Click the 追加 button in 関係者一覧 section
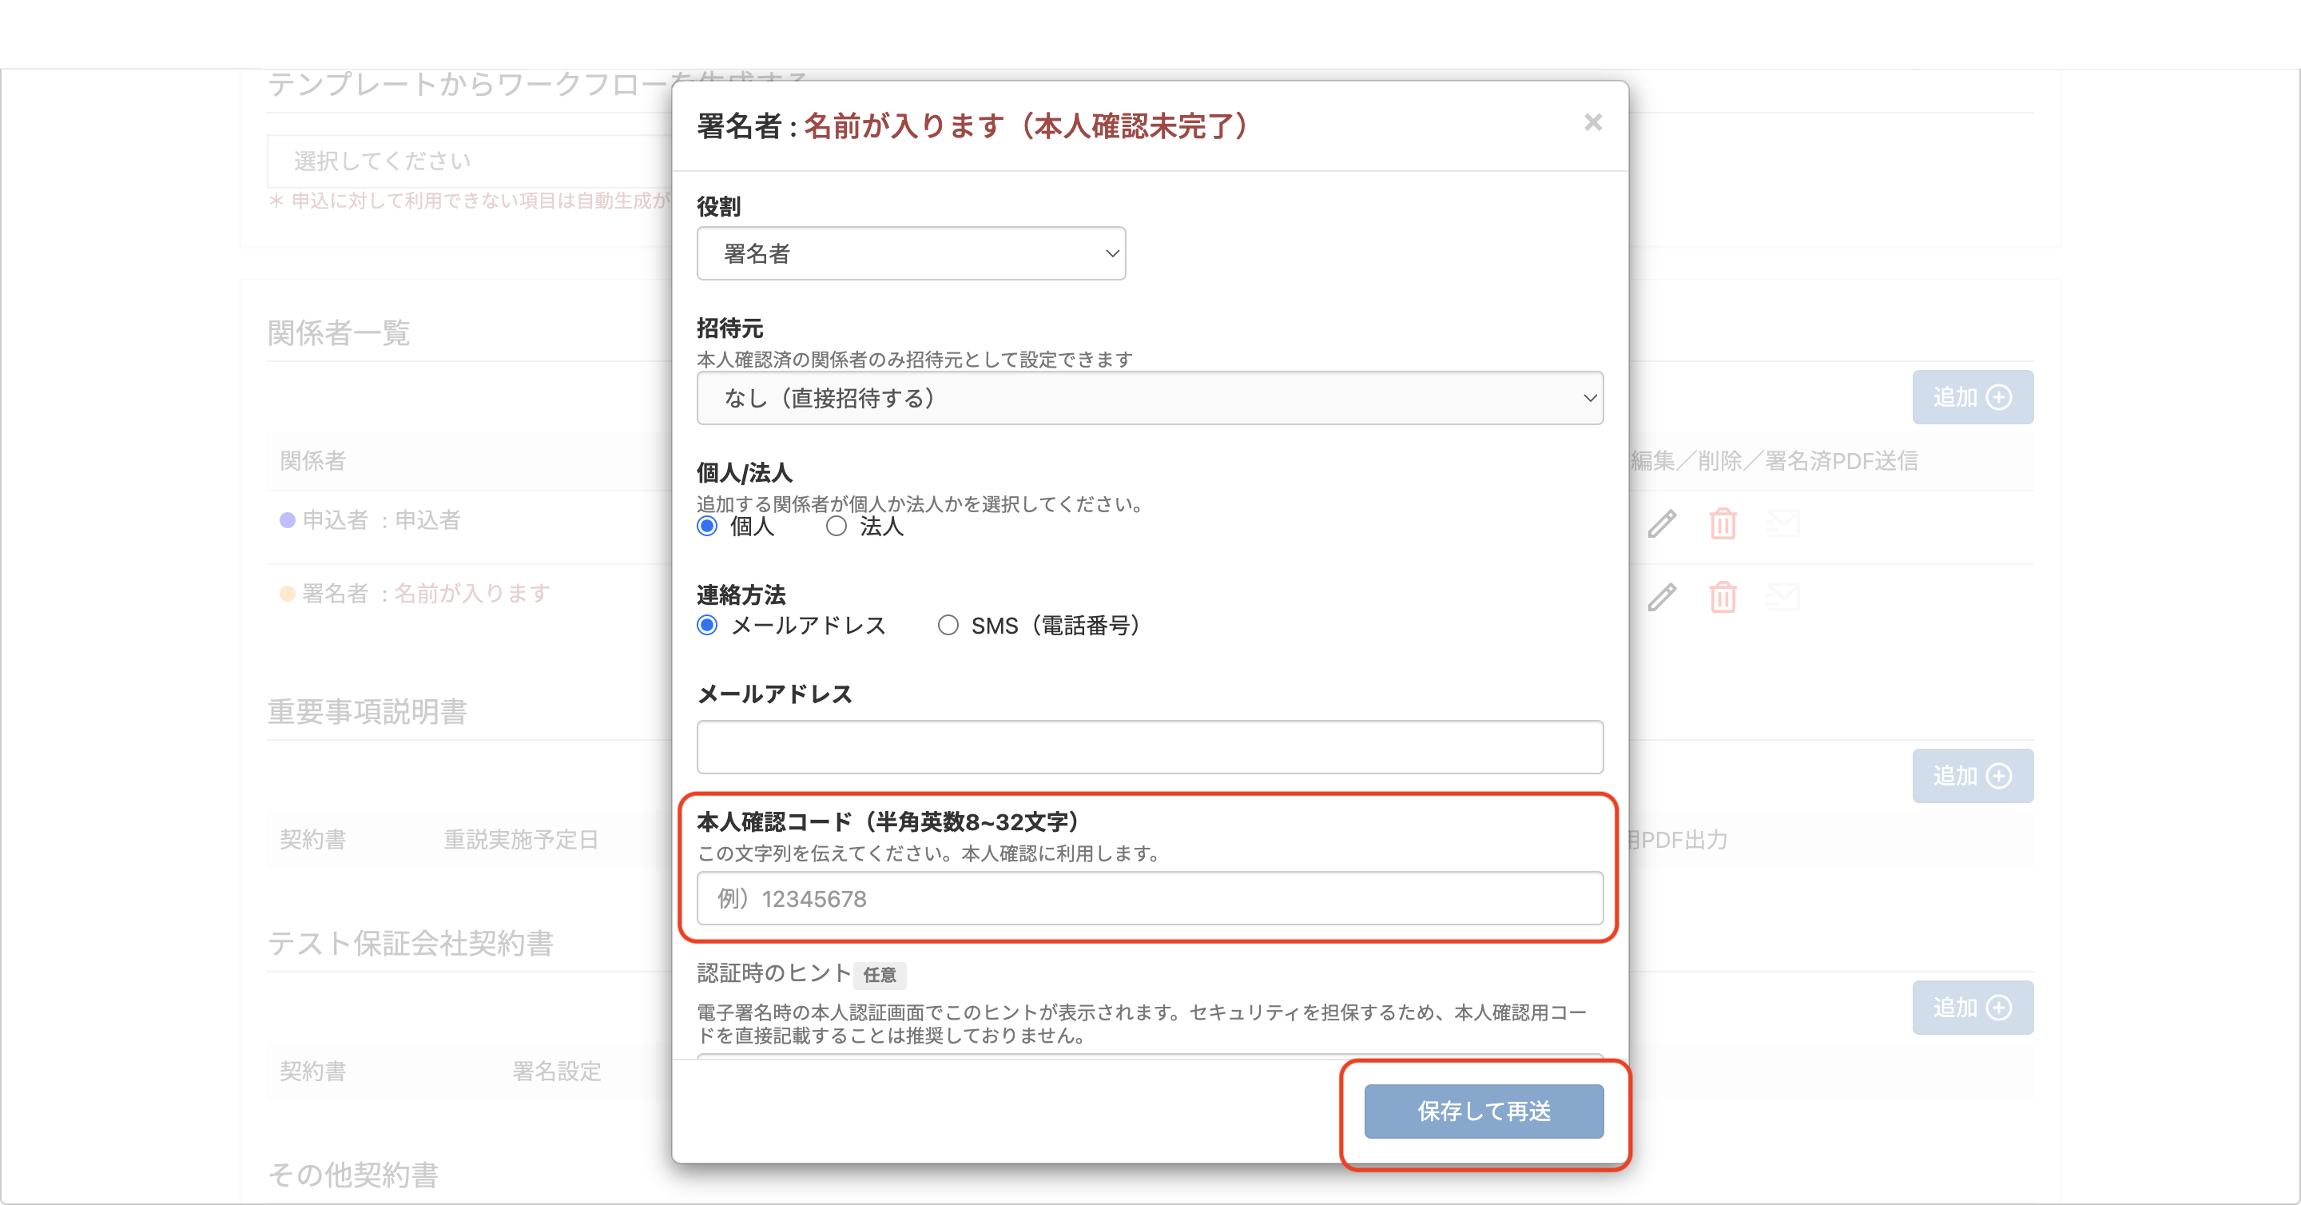 pos(1973,397)
